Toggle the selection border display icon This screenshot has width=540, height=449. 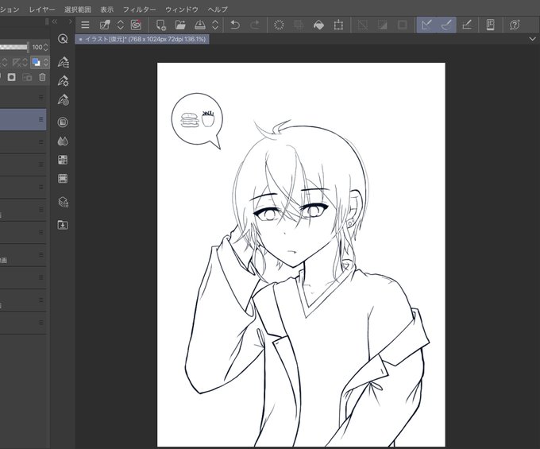click(x=402, y=25)
